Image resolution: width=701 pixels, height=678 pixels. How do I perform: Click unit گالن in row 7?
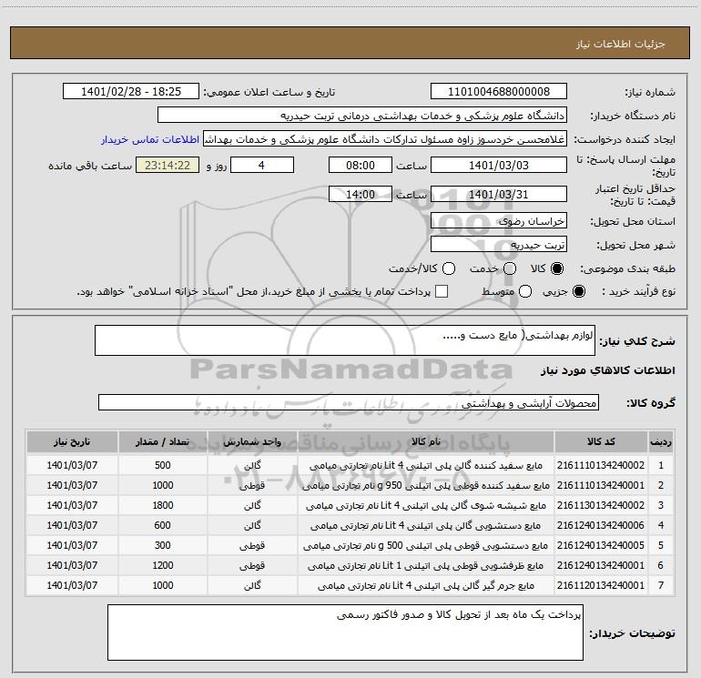pyautogui.click(x=252, y=586)
